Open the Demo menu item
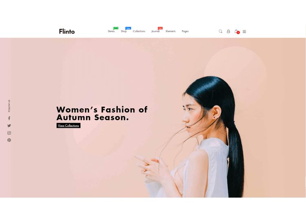This screenshot has height=222, width=306. pyautogui.click(x=111, y=31)
